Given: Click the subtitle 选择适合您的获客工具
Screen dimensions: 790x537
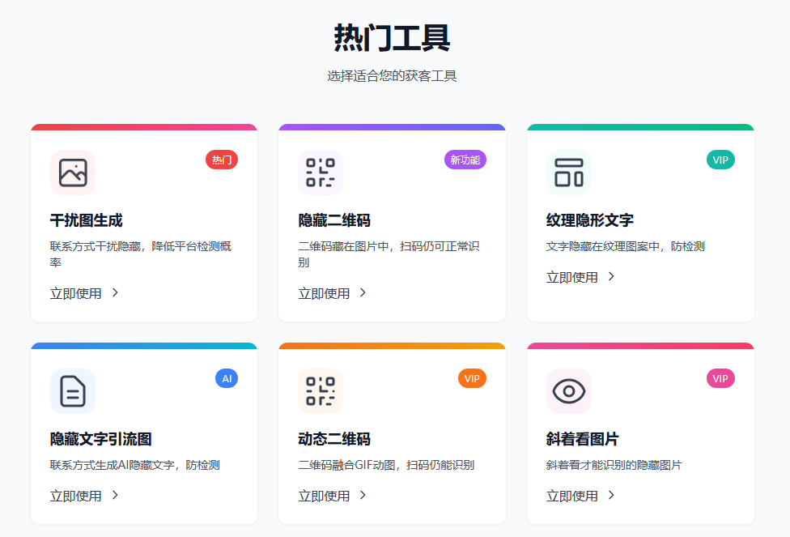Looking at the screenshot, I should [x=392, y=76].
